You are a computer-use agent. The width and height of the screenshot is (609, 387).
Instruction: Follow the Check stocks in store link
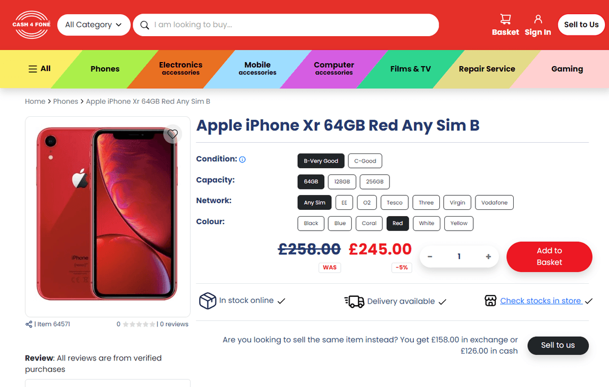pyautogui.click(x=541, y=301)
